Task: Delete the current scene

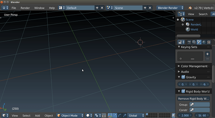Action: point(150,8)
